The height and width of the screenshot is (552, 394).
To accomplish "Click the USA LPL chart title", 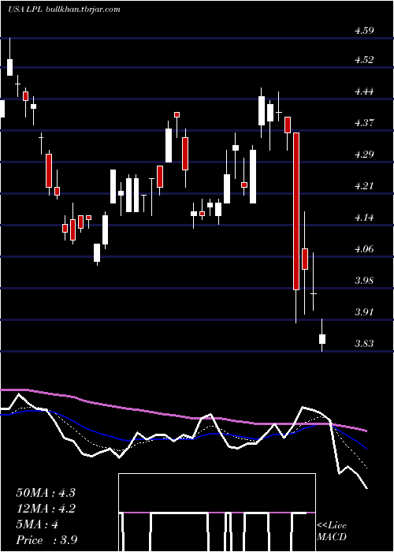I will pos(25,9).
